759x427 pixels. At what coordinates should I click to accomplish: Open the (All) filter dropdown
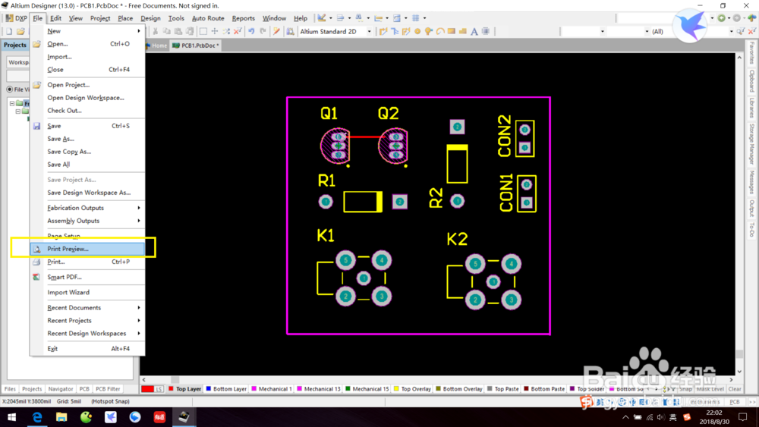click(731, 31)
